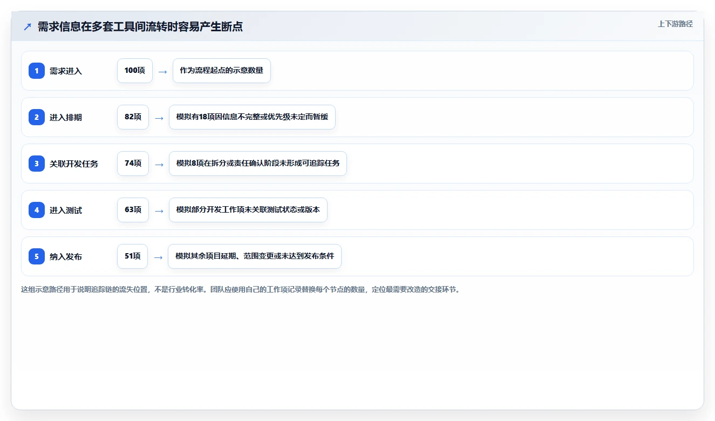Click the note about 8项 lacking traceable tasks
The width and height of the screenshot is (715, 421).
click(258, 164)
